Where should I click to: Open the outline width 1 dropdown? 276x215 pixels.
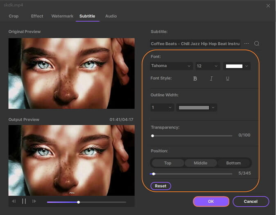click(x=162, y=107)
